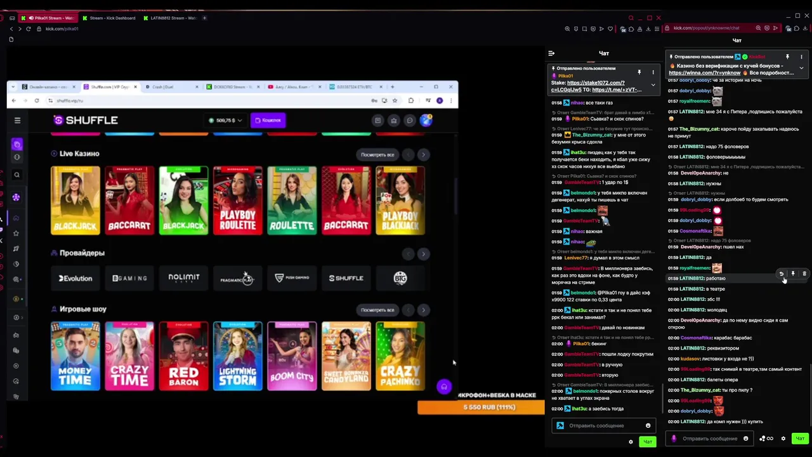The width and height of the screenshot is (812, 457).
Task: Go to next Игровые шоу games
Action: 423,310
